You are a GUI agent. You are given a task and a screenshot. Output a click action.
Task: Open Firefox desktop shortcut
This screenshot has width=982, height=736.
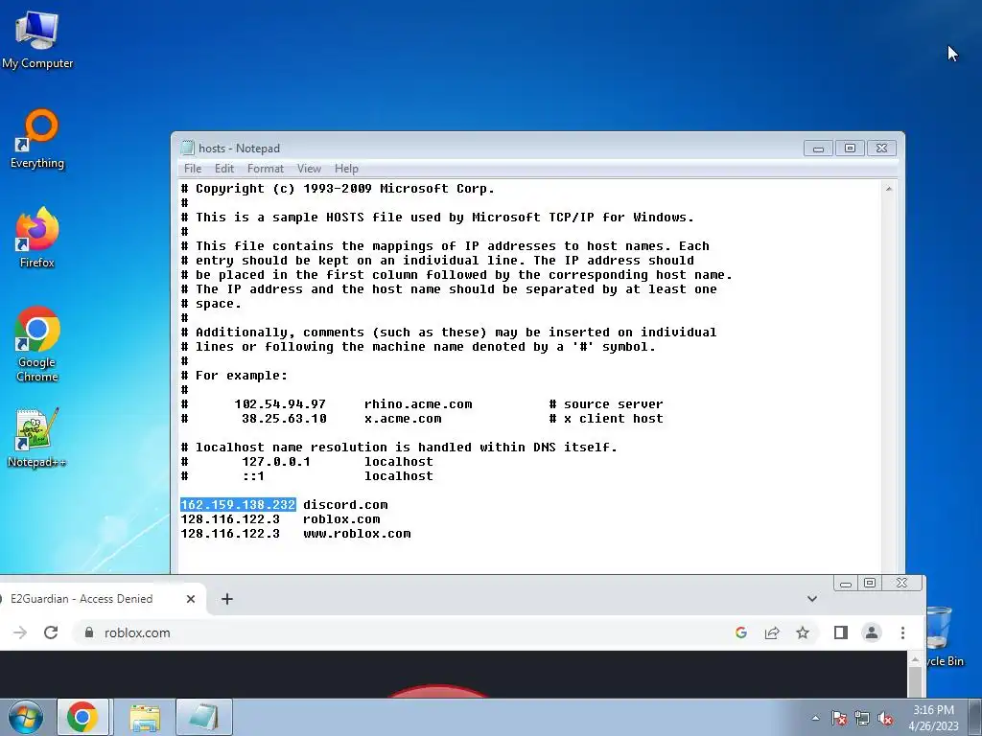pyautogui.click(x=37, y=238)
